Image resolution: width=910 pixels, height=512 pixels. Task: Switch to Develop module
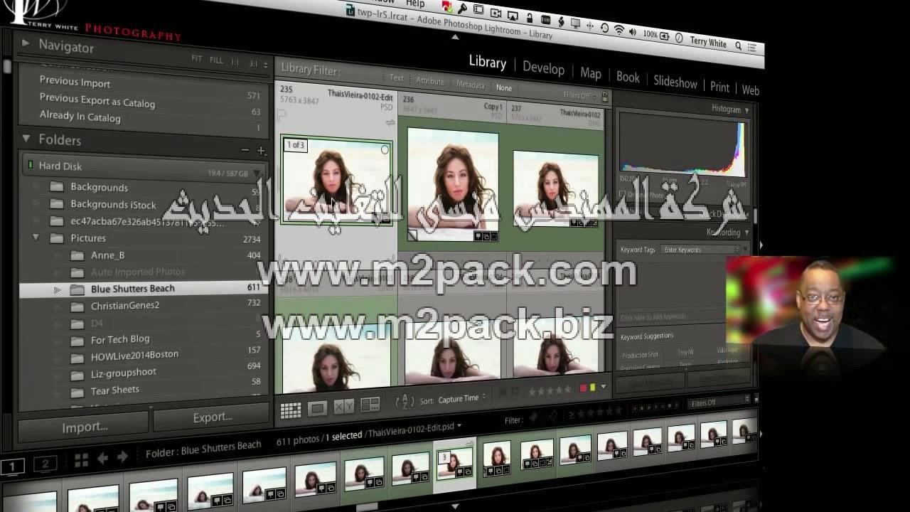tap(543, 68)
